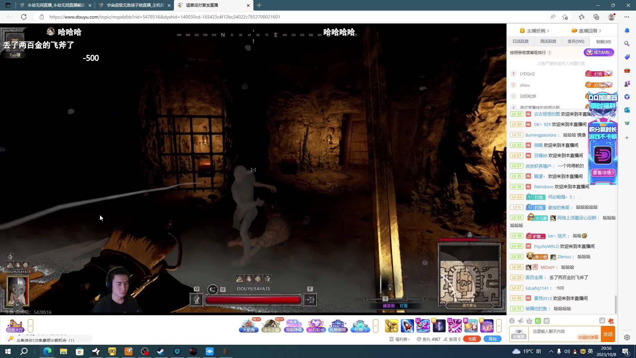Click the chat panel scrollbar
This screenshot has height=358, width=636.
coord(616,304)
